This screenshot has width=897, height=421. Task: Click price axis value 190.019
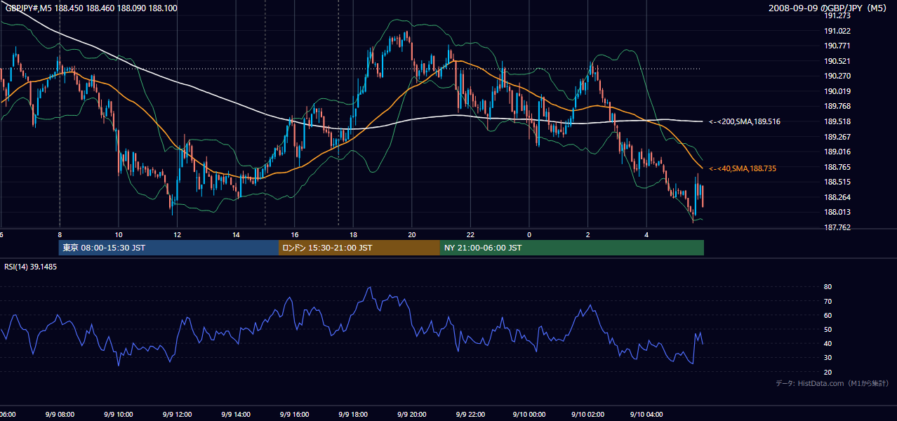[x=837, y=91]
